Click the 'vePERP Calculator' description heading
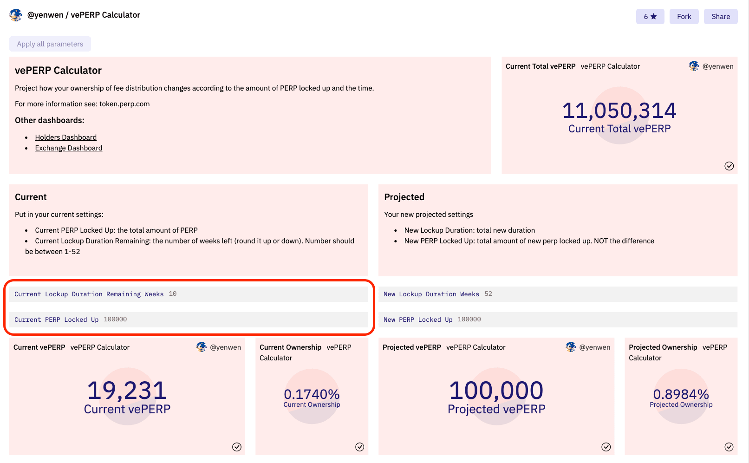 [x=58, y=70]
